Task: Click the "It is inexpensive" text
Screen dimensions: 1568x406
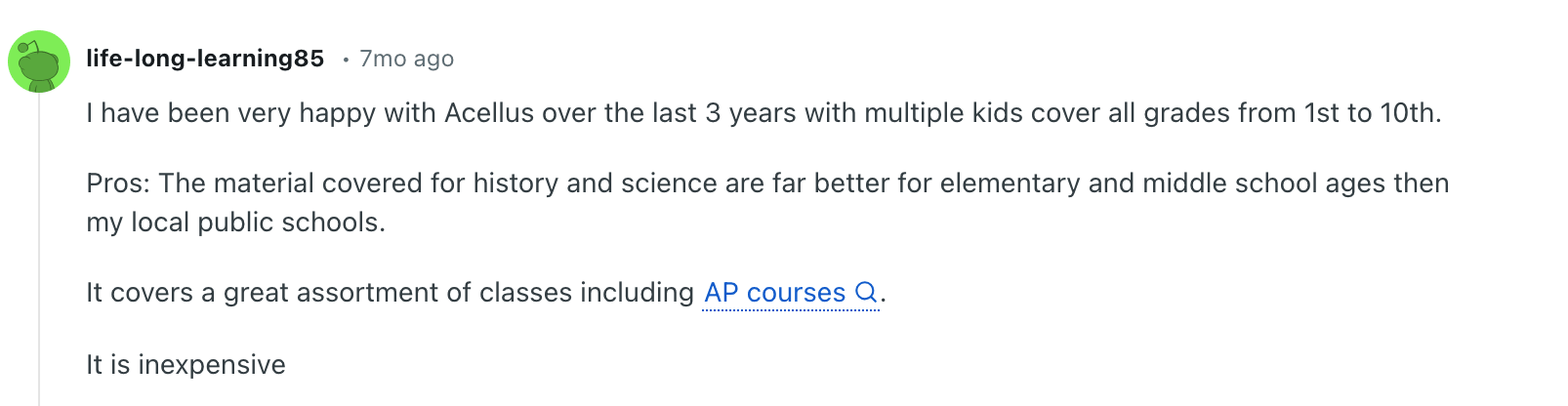Action: [186, 365]
